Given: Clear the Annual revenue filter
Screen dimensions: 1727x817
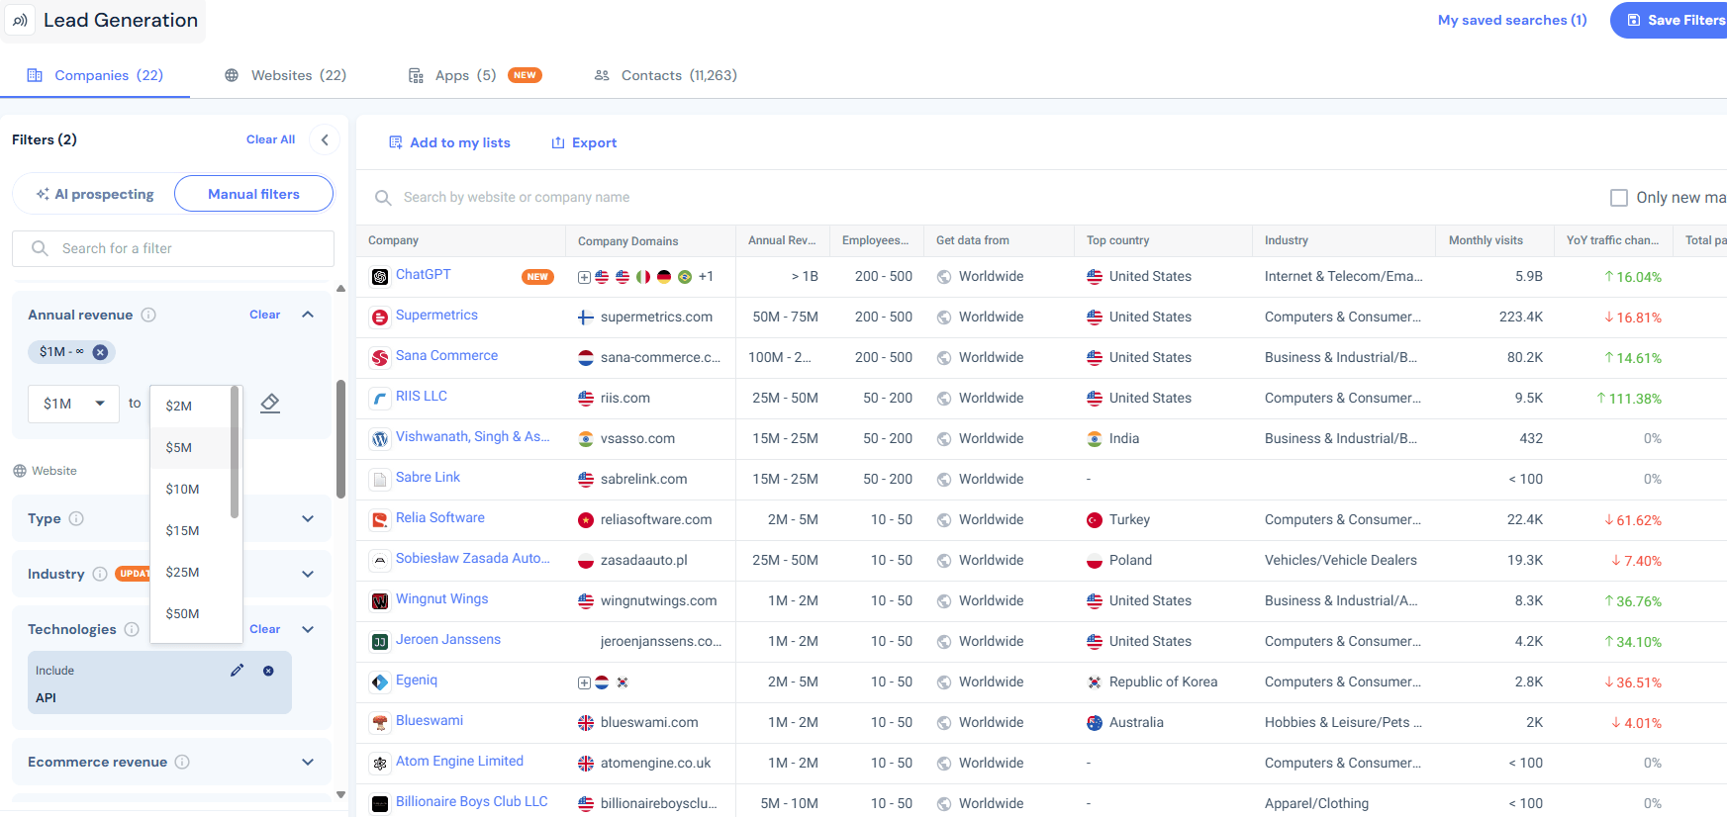Looking at the screenshot, I should [x=264, y=315].
